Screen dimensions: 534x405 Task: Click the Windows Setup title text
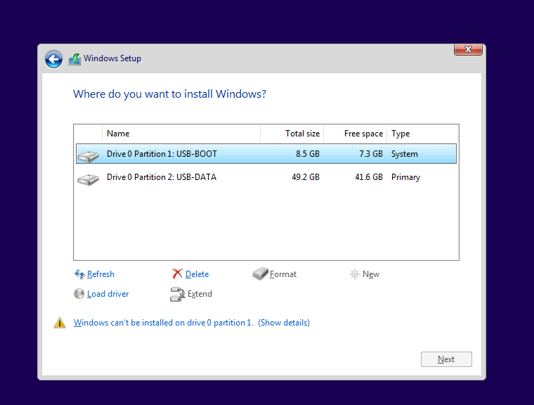[112, 58]
